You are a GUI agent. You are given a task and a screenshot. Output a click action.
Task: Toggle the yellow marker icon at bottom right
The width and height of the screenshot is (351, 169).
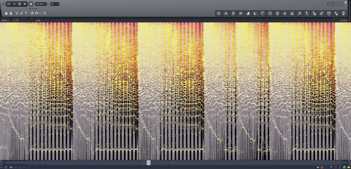(x=331, y=167)
